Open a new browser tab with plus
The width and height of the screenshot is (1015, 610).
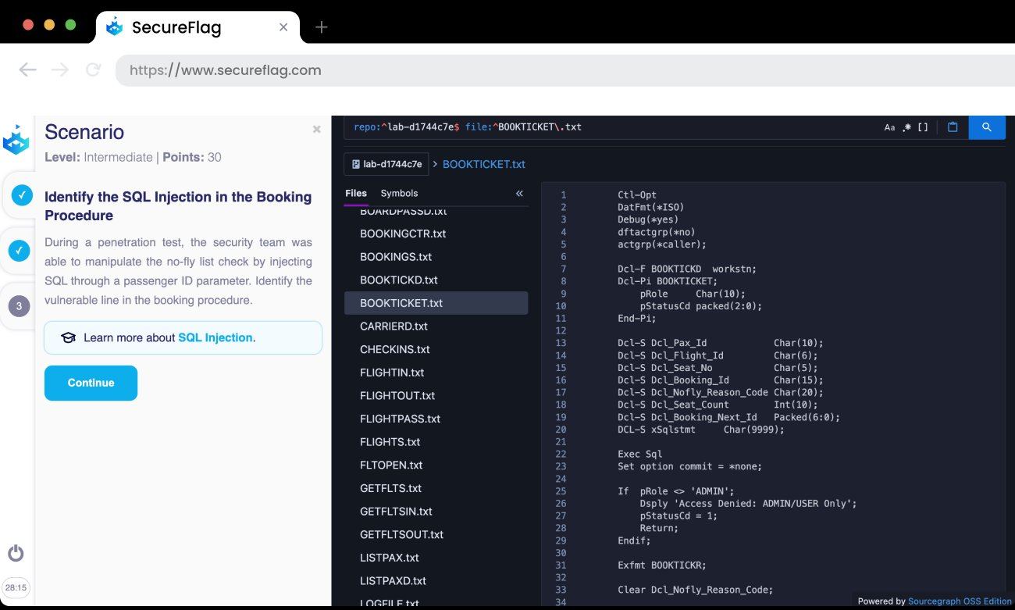(x=321, y=27)
